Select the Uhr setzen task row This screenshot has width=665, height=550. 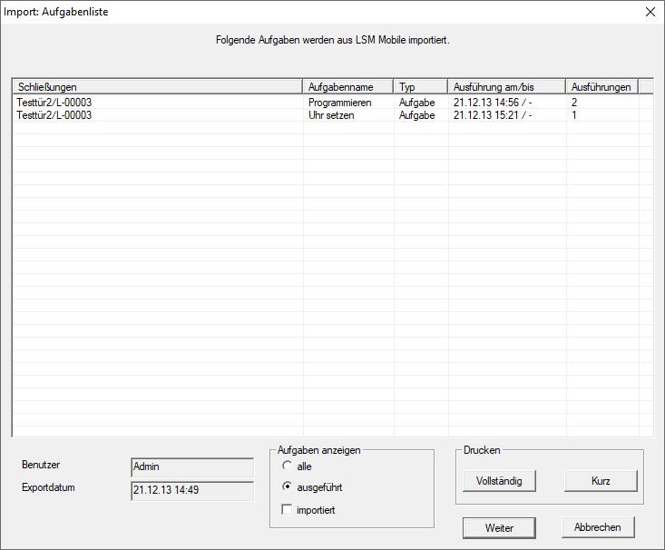click(331, 115)
